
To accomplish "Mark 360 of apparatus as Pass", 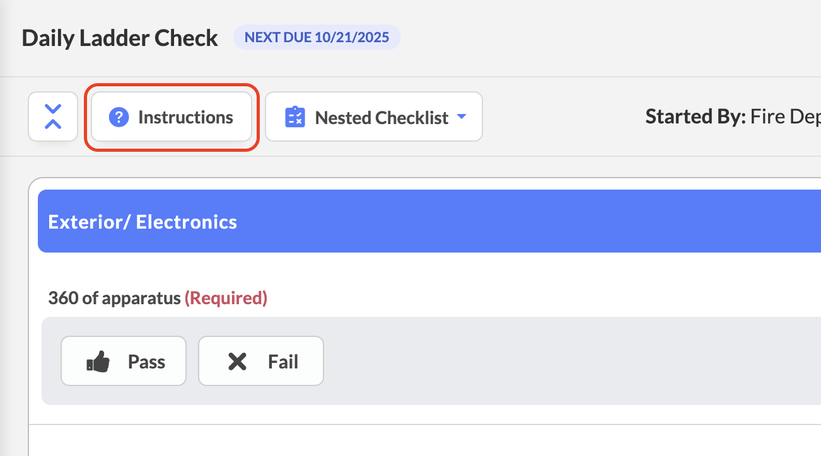I will 124,361.
